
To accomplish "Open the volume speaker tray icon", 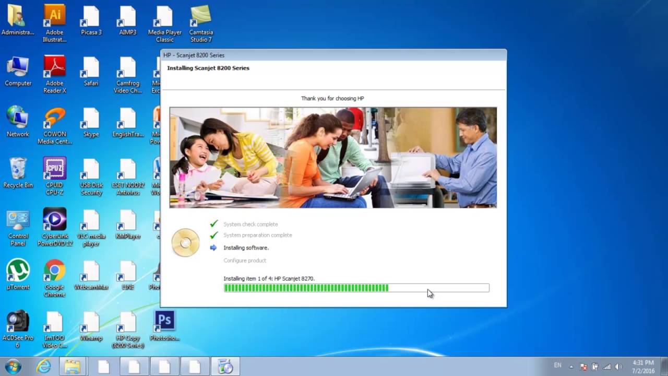I will click(619, 367).
